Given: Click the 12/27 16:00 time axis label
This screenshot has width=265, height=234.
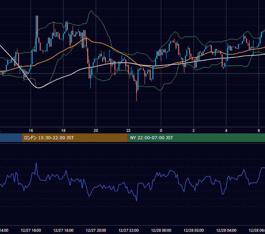Looking at the screenshot, I should tap(31, 230).
